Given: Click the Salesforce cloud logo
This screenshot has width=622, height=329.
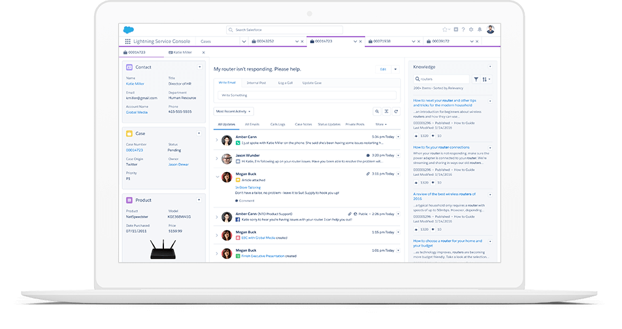Looking at the screenshot, I should 129,30.
